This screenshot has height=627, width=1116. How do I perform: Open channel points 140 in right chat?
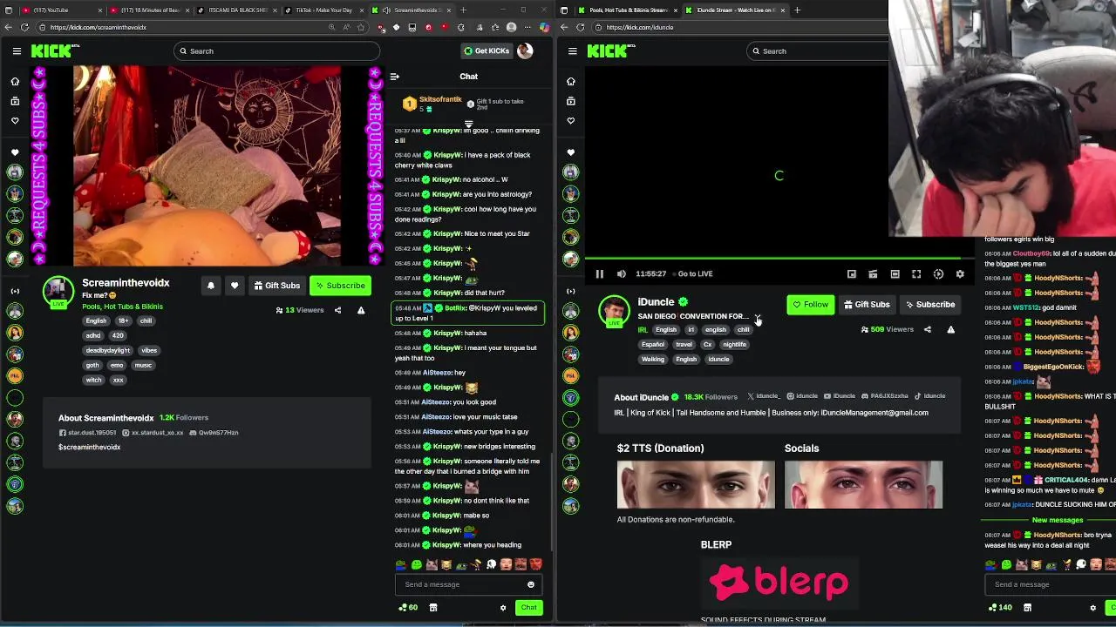999,608
